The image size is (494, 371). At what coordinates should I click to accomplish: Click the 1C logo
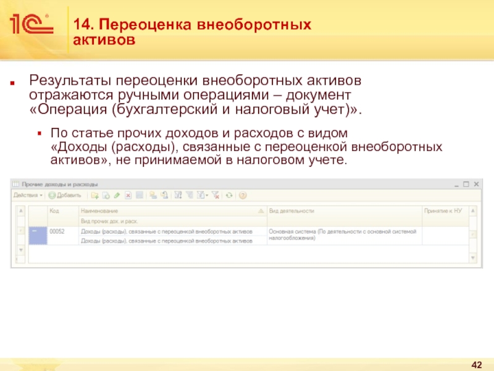31,23
